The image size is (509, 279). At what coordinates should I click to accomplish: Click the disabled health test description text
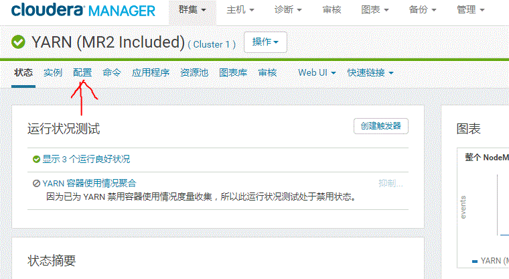coord(202,197)
